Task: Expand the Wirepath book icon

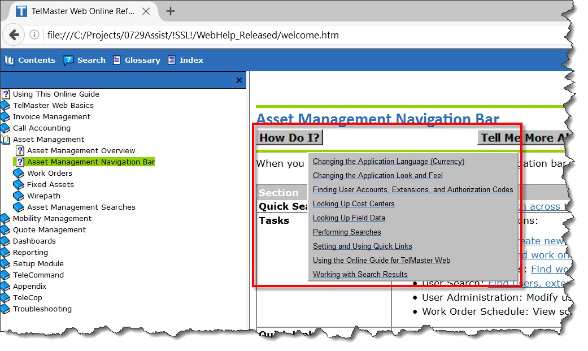Action: [19, 196]
